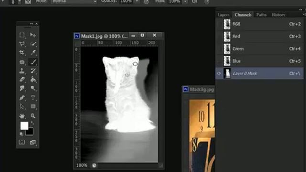Select the Patch healing tool
This screenshot has height=172, width=306.
pos(22,62)
